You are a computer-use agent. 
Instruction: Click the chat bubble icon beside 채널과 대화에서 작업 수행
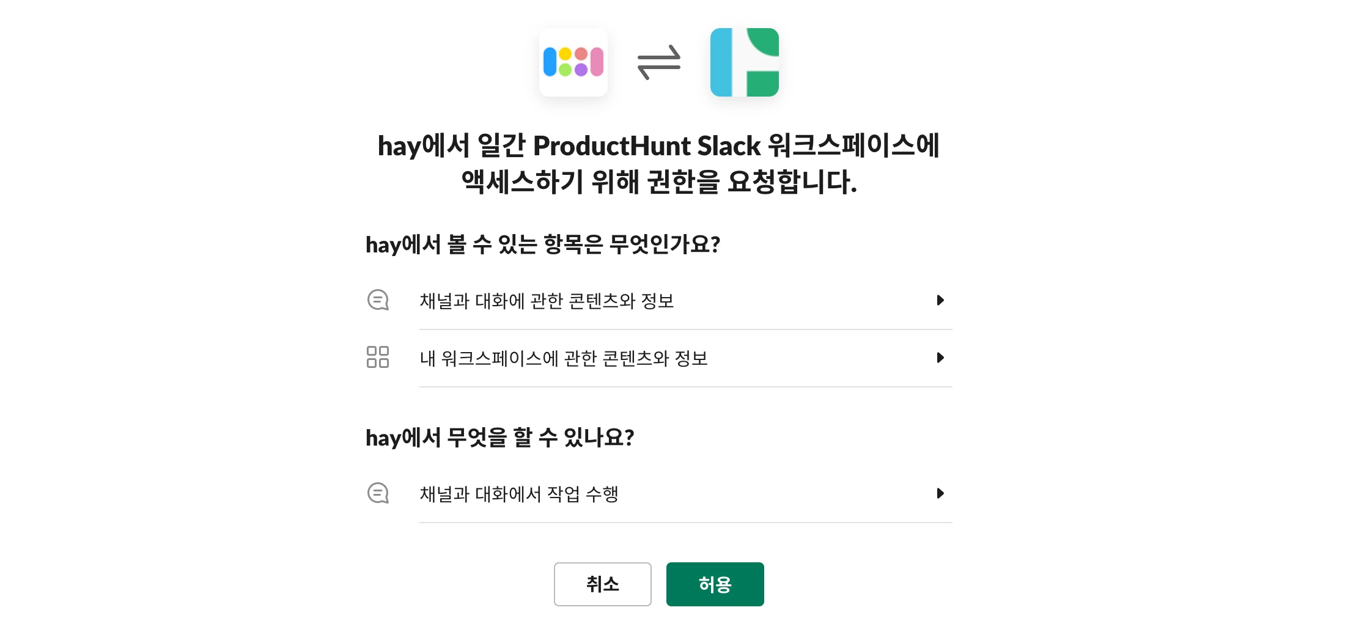coord(378,493)
